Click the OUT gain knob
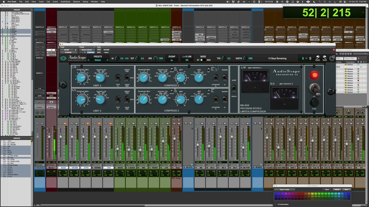The image size is (369, 207). (137, 58)
